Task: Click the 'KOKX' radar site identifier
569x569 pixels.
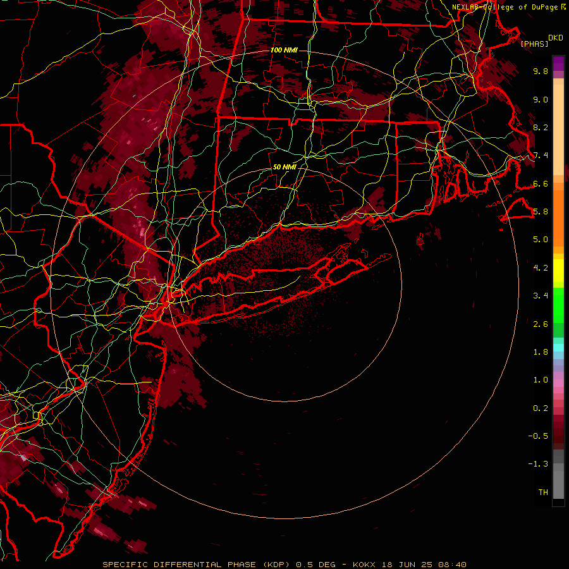Action: tap(365, 565)
